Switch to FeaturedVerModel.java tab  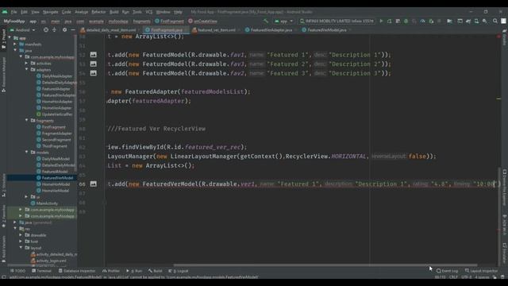pos(326,30)
